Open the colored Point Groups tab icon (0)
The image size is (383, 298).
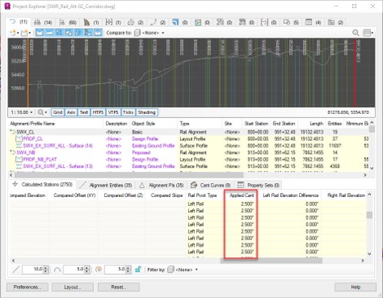(202, 23)
